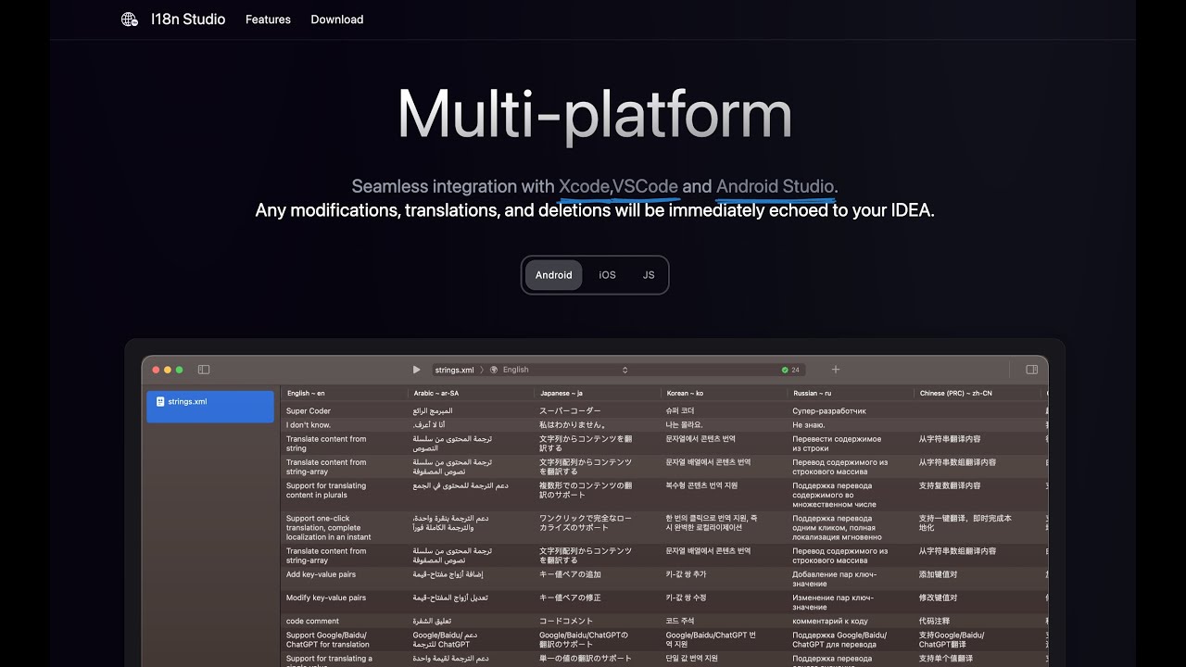The width and height of the screenshot is (1186, 667).
Task: Click the play run button in toolbar
Action: pos(417,370)
